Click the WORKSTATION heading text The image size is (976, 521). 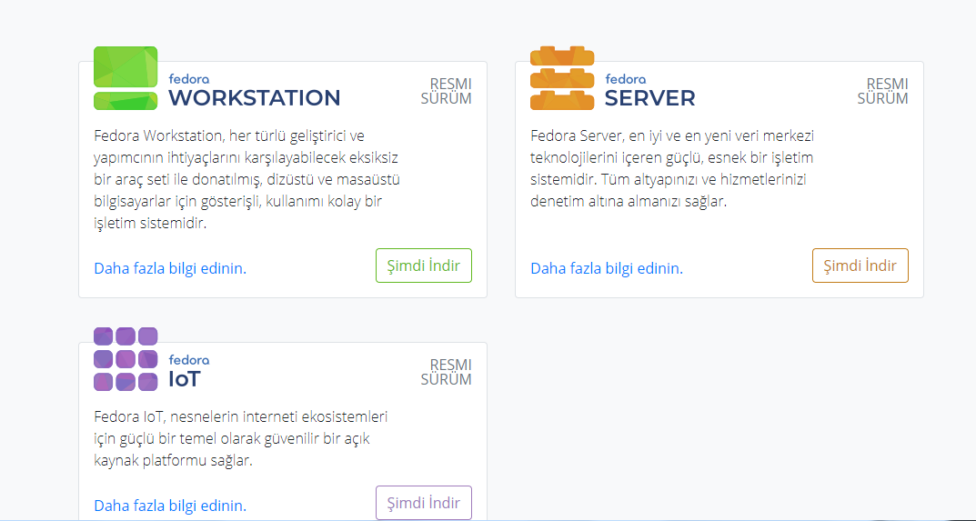tap(255, 98)
